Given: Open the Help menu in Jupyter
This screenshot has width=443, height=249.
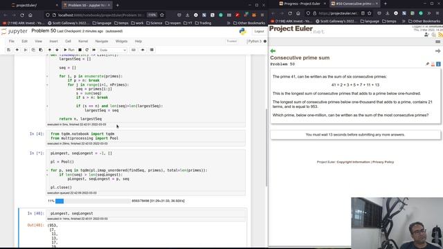Looking at the screenshot, I should [138, 41].
